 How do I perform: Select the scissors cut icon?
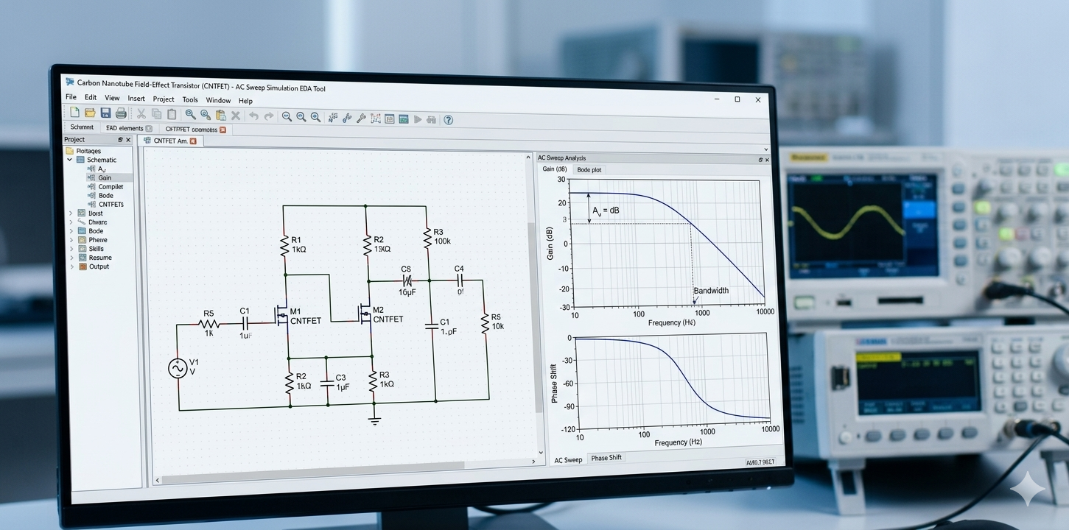click(141, 114)
